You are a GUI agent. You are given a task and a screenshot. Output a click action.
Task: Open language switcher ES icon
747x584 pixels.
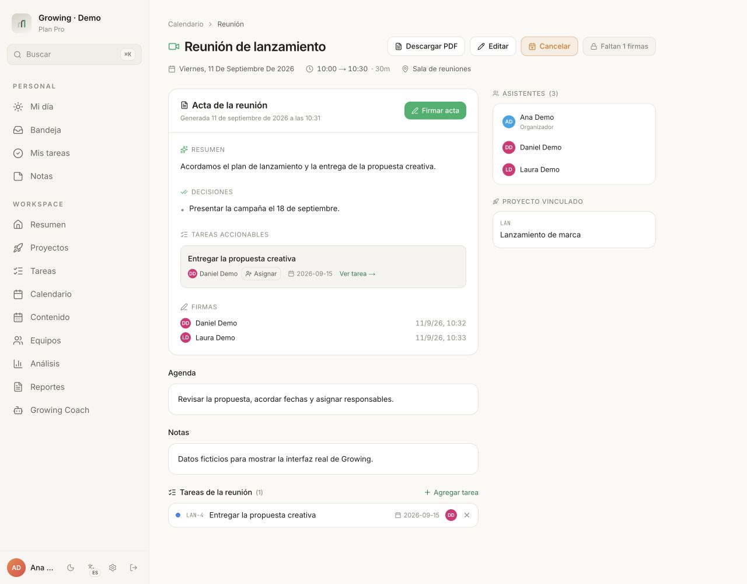pos(92,568)
